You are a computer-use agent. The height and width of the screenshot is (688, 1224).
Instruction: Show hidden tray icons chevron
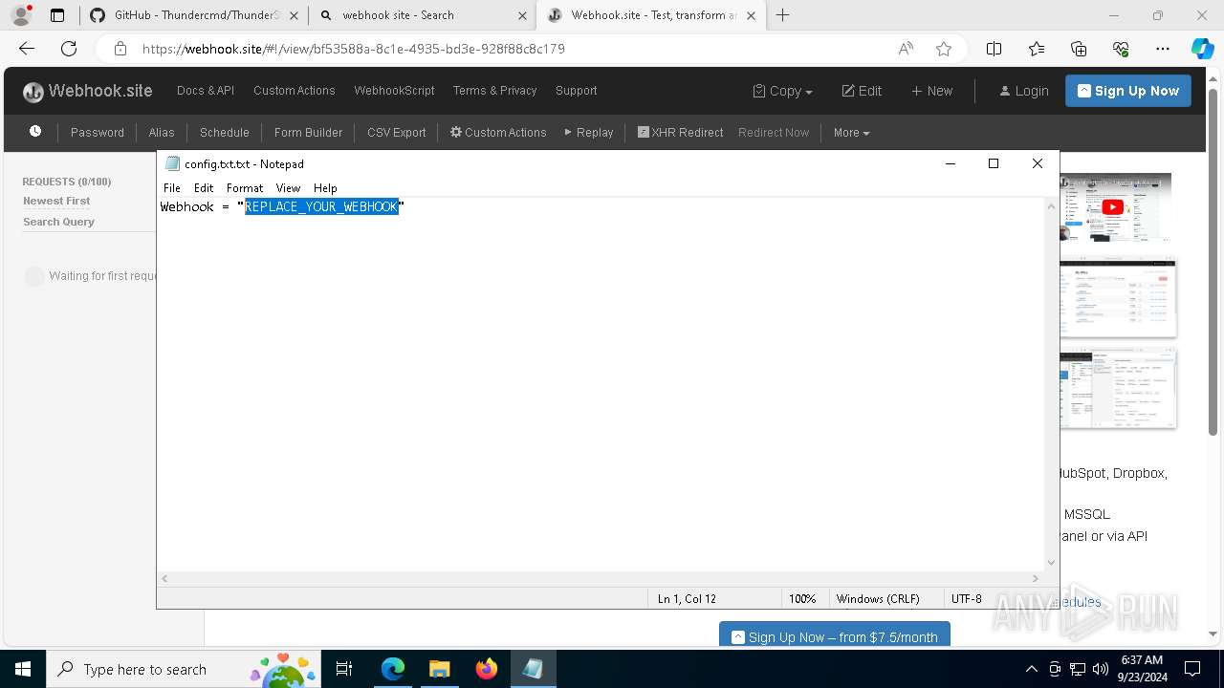click(x=1031, y=669)
